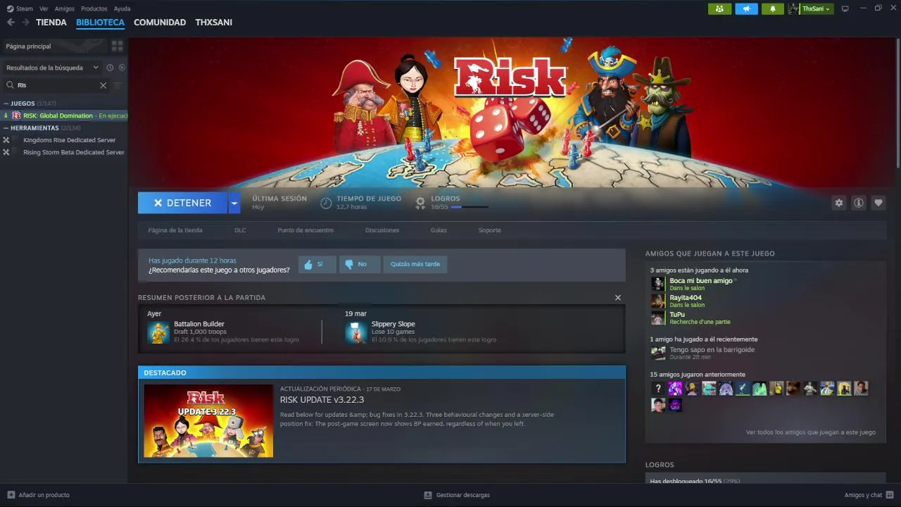
Task: Switch to Big Picture mode icon
Action: 845,8
